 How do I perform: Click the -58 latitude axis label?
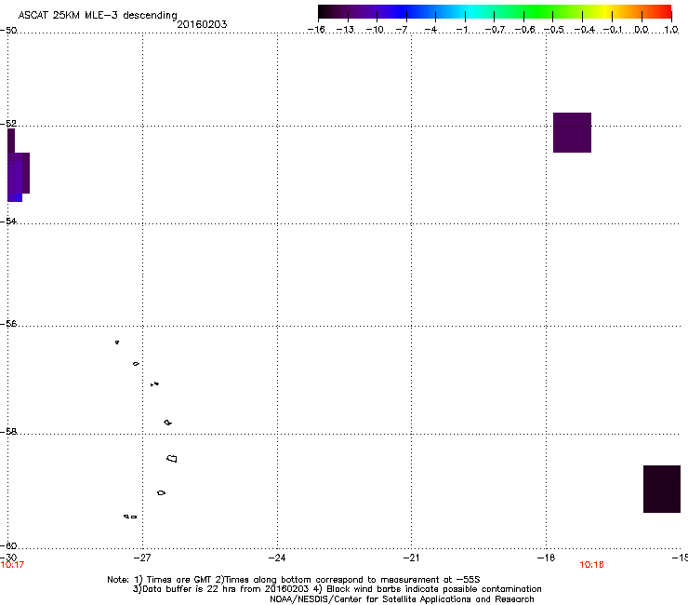pyautogui.click(x=8, y=432)
